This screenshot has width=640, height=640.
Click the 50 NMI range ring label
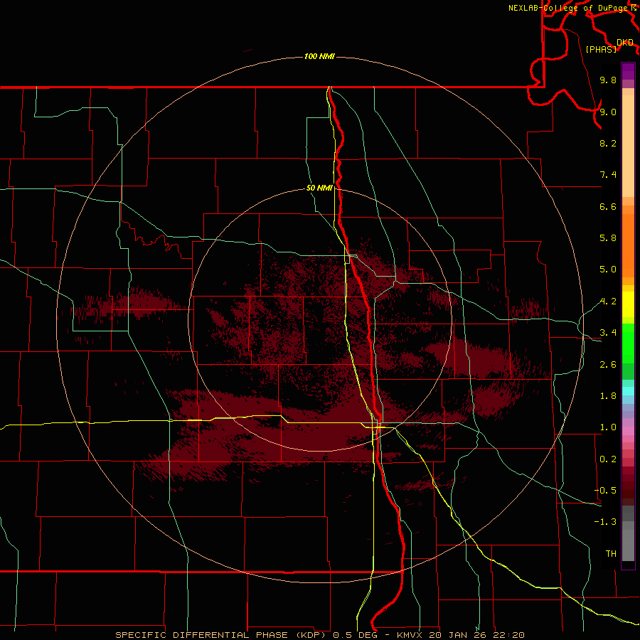(319, 188)
